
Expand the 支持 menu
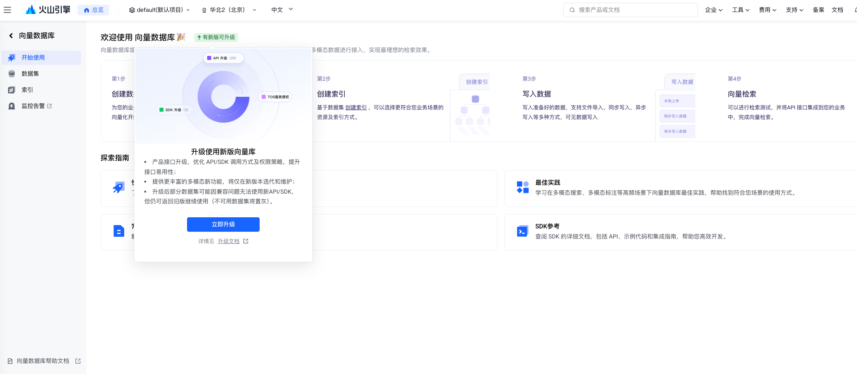[x=795, y=10]
